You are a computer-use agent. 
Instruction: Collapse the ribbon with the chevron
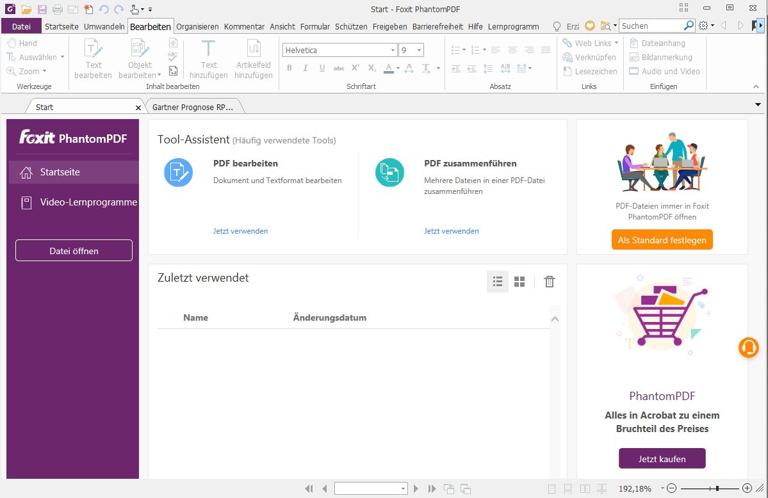point(756,86)
